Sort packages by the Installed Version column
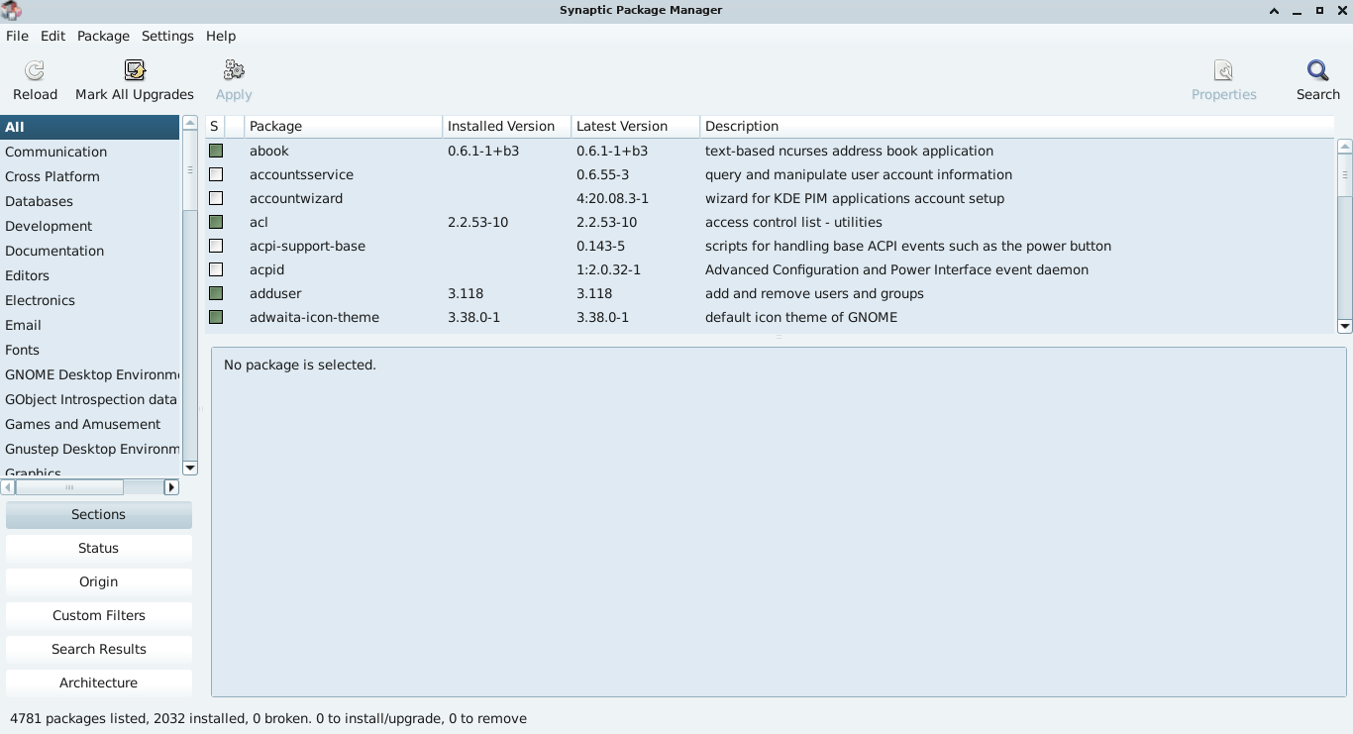This screenshot has width=1353, height=734. [x=501, y=126]
